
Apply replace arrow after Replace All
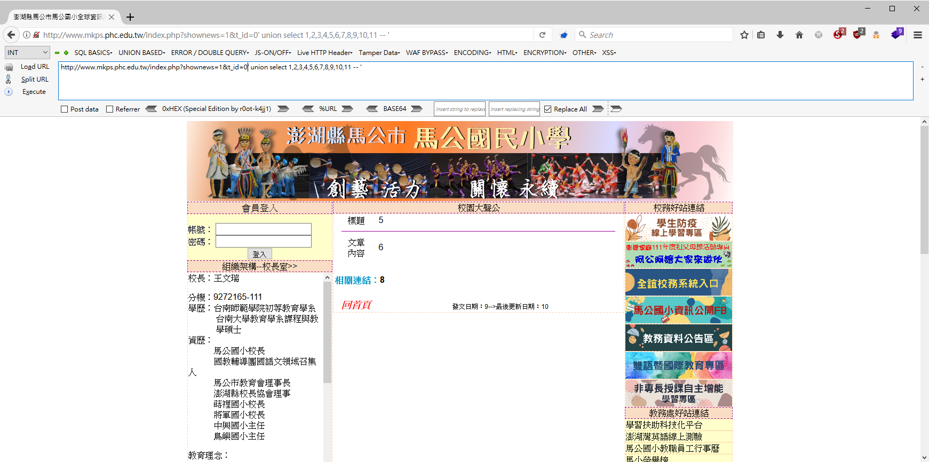(x=598, y=109)
